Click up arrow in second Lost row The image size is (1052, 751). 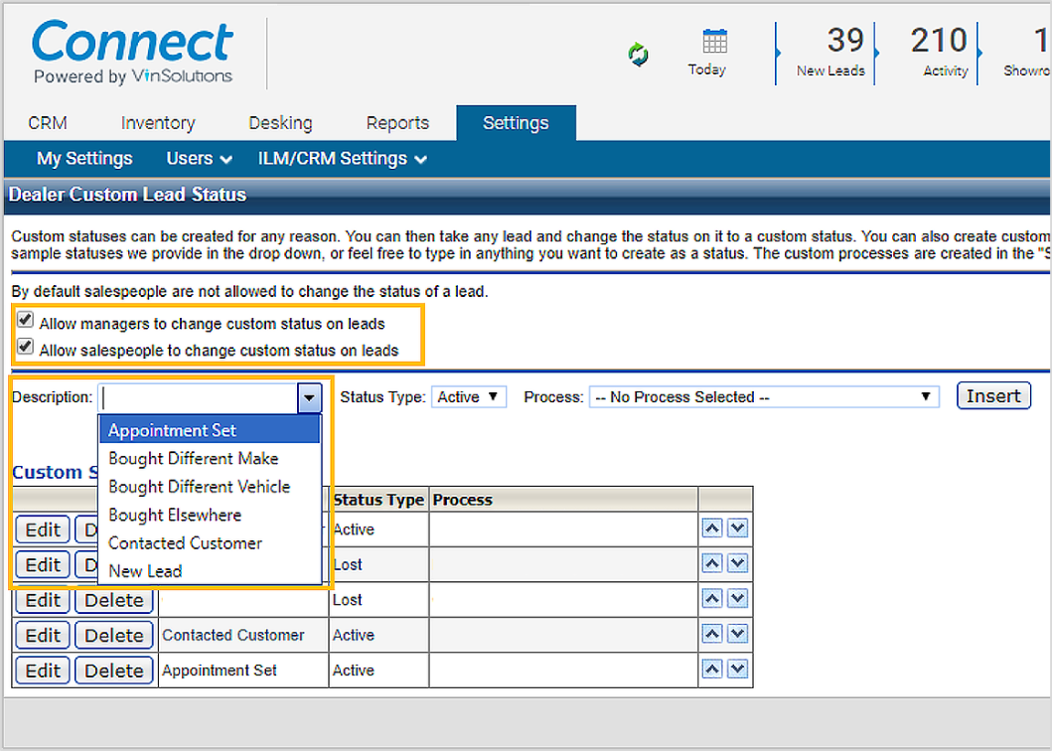[712, 598]
